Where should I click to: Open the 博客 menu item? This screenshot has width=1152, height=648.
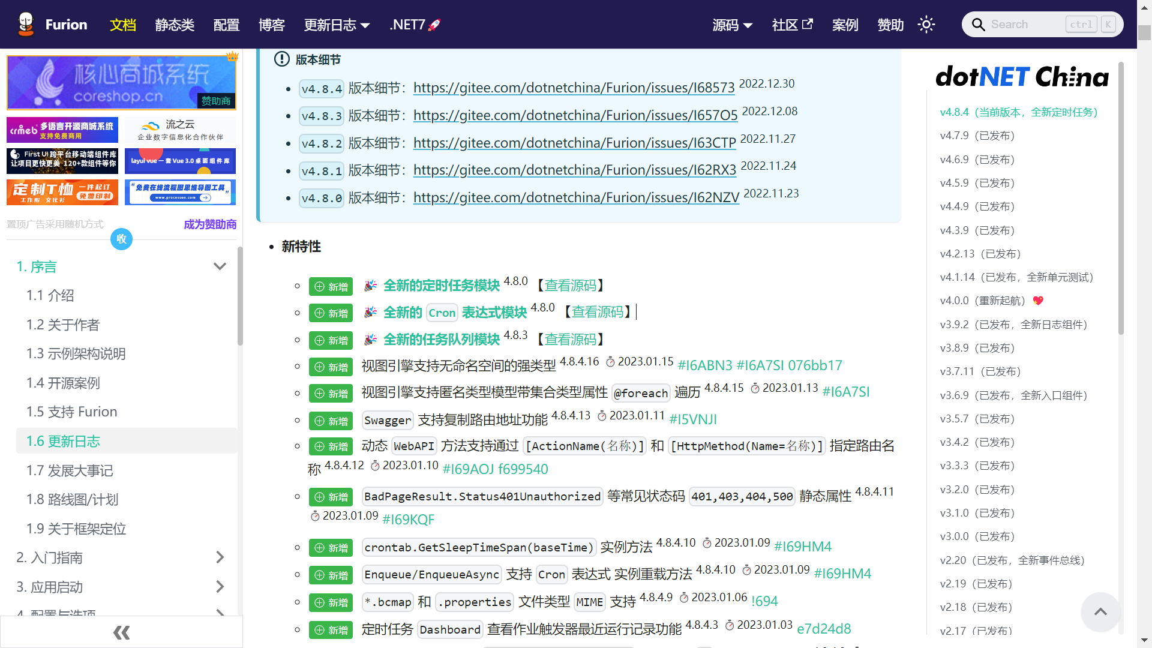click(271, 25)
